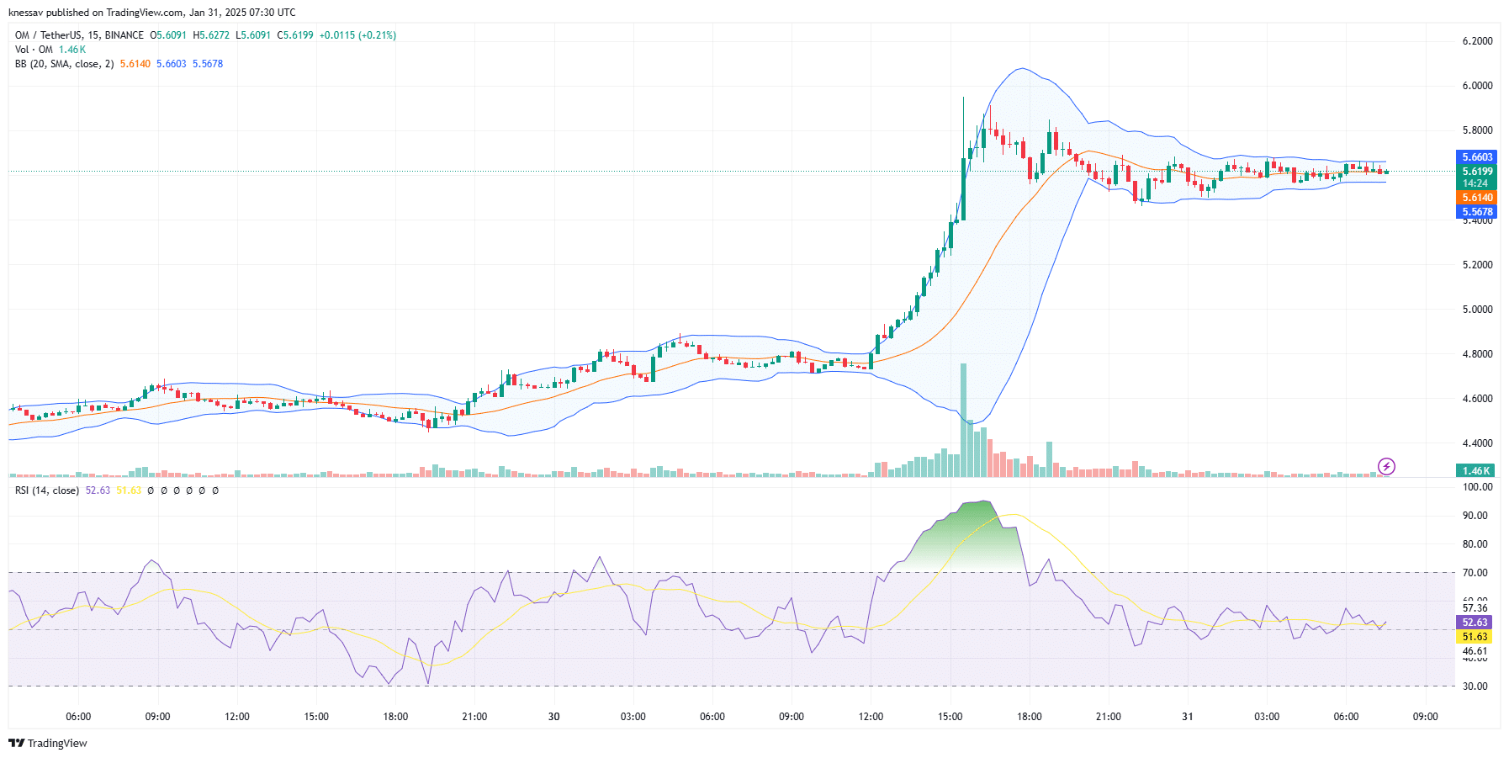This screenshot has width=1509, height=758.
Task: Click the close value C5.6199
Action: [x=295, y=35]
